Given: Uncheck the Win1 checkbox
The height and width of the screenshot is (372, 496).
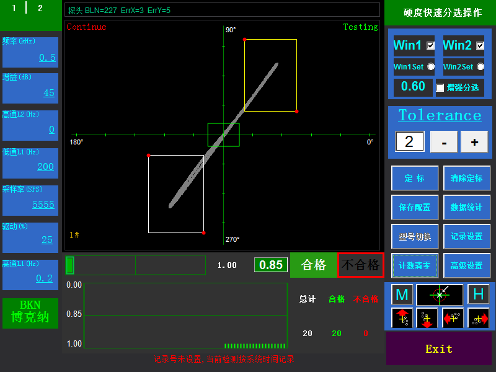Looking at the screenshot, I should pyautogui.click(x=430, y=45).
